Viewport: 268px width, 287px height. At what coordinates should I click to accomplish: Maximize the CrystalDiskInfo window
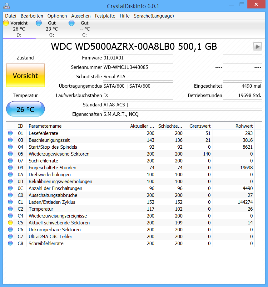(242, 5)
